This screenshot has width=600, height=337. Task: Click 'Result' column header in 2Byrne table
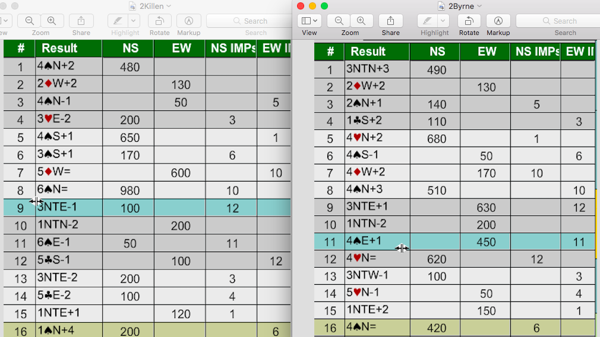tap(368, 51)
